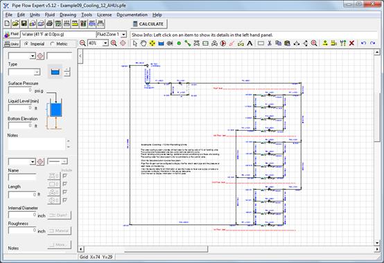Open pipe selection dropdown above Name
384x263 pixels.
click(33, 161)
